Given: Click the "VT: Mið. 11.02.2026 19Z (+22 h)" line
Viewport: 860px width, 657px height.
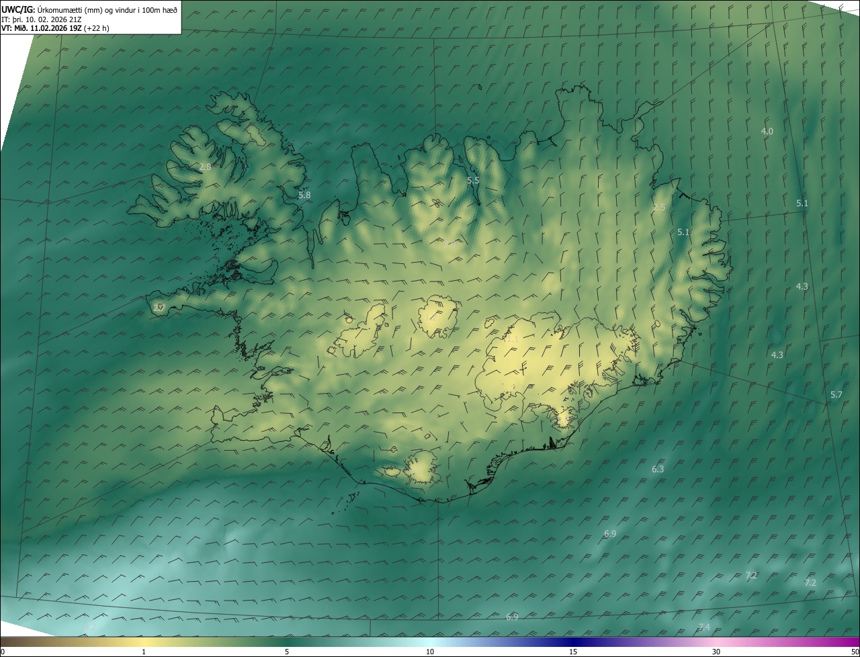Looking at the screenshot, I should (55, 28).
